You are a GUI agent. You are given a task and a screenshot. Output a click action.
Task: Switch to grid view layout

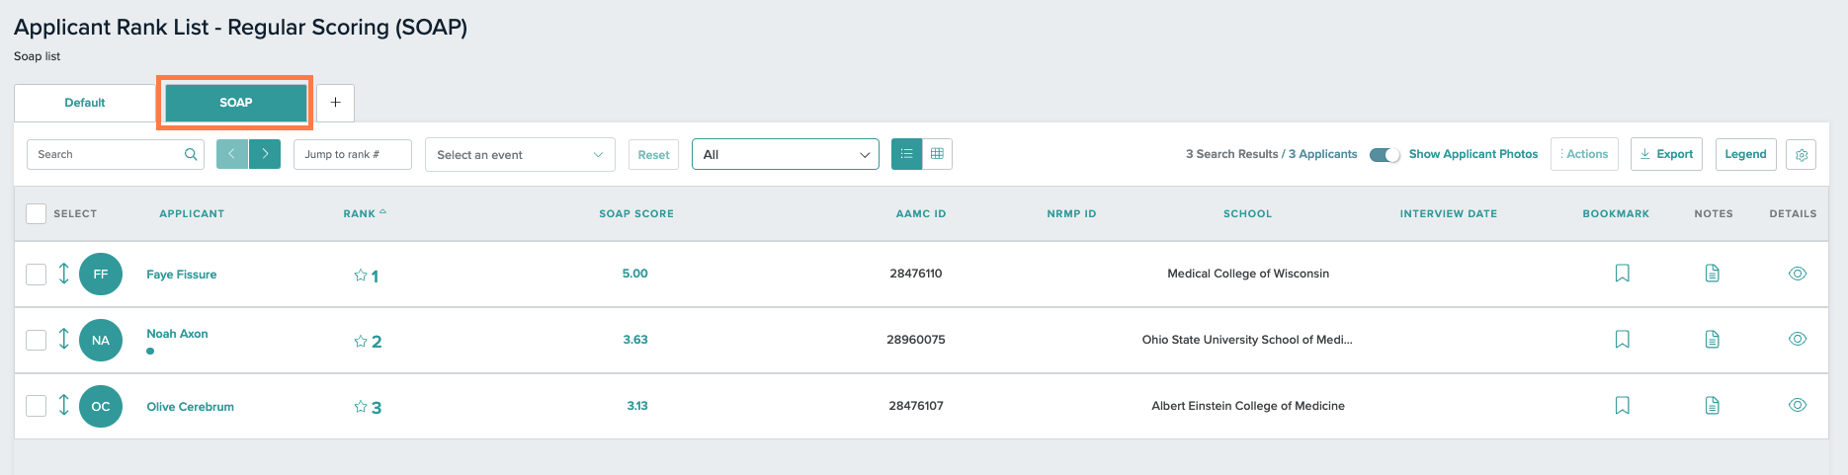(937, 154)
